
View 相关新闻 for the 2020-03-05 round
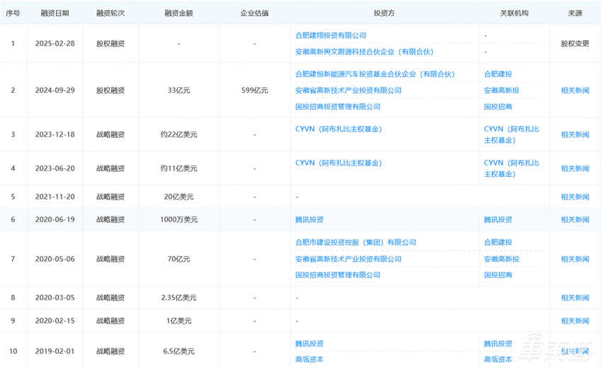(x=574, y=298)
